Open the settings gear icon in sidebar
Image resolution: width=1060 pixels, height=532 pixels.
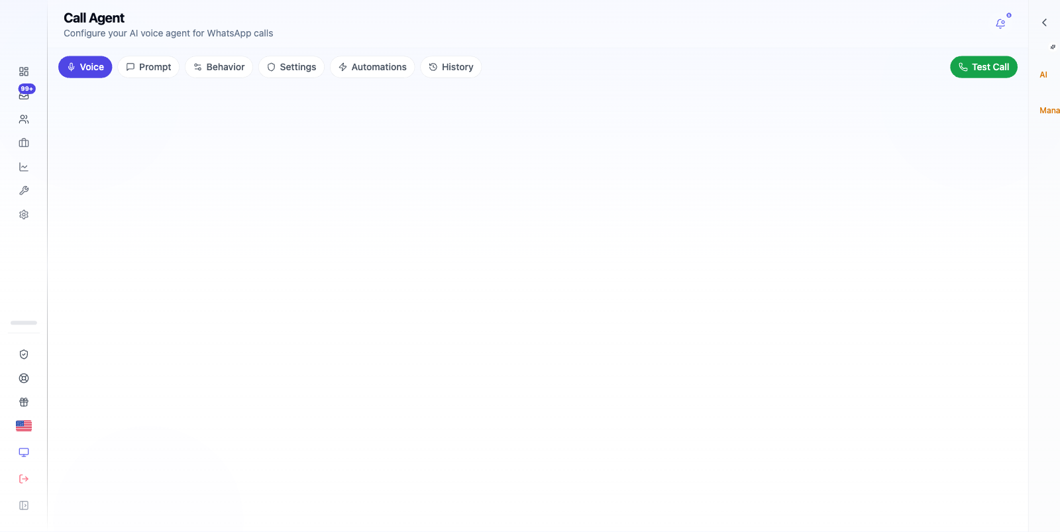[x=24, y=215]
